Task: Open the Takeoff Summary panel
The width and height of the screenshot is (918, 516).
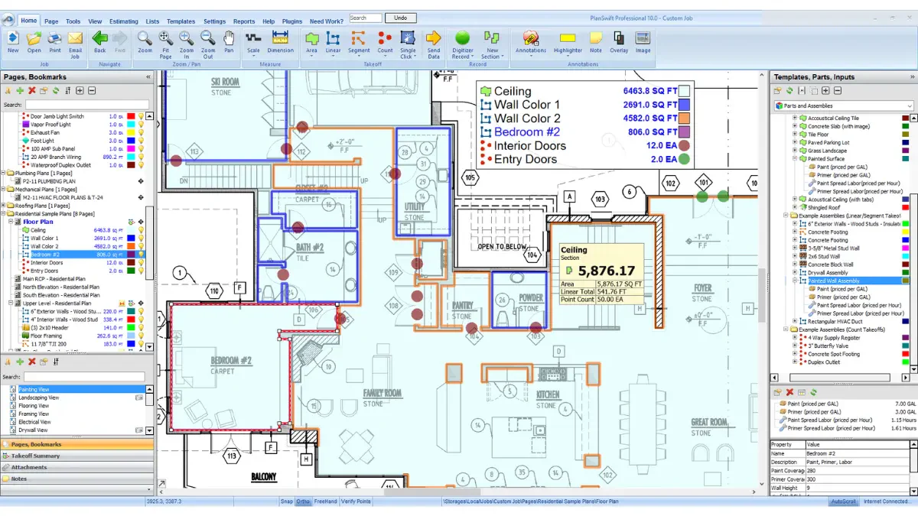Action: coord(76,456)
